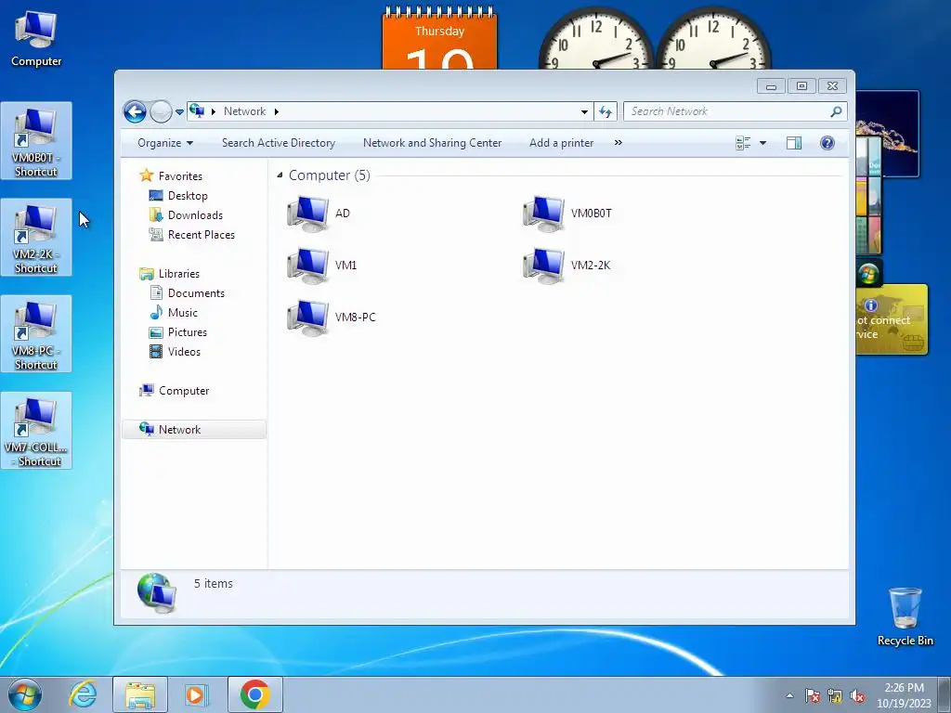Open the taskbar clock and date
The height and width of the screenshot is (713, 951).
(x=904, y=695)
